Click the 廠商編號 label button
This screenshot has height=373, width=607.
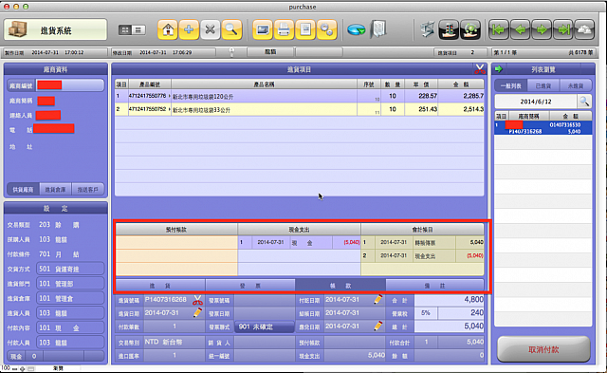pyautogui.click(x=21, y=85)
